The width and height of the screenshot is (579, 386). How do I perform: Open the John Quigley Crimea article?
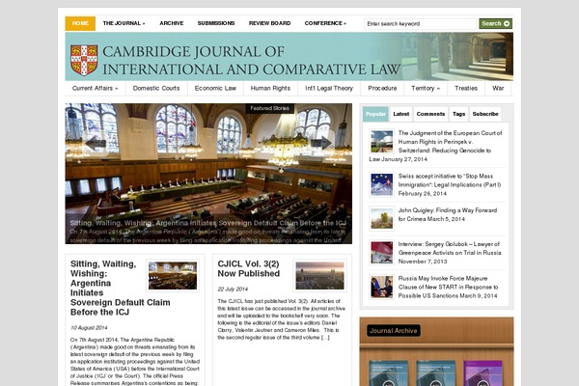point(448,214)
